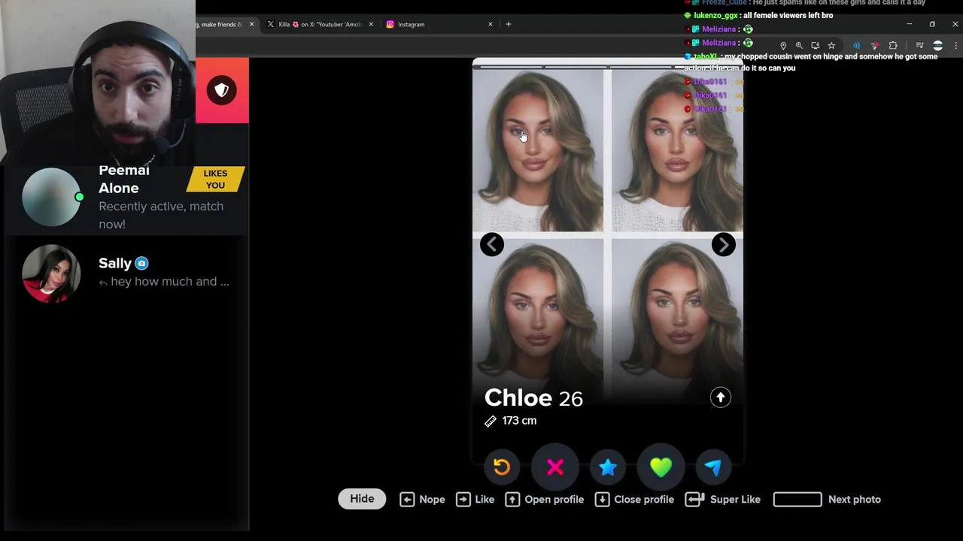
Task: Click the 173 cm height text
Action: pyautogui.click(x=519, y=421)
